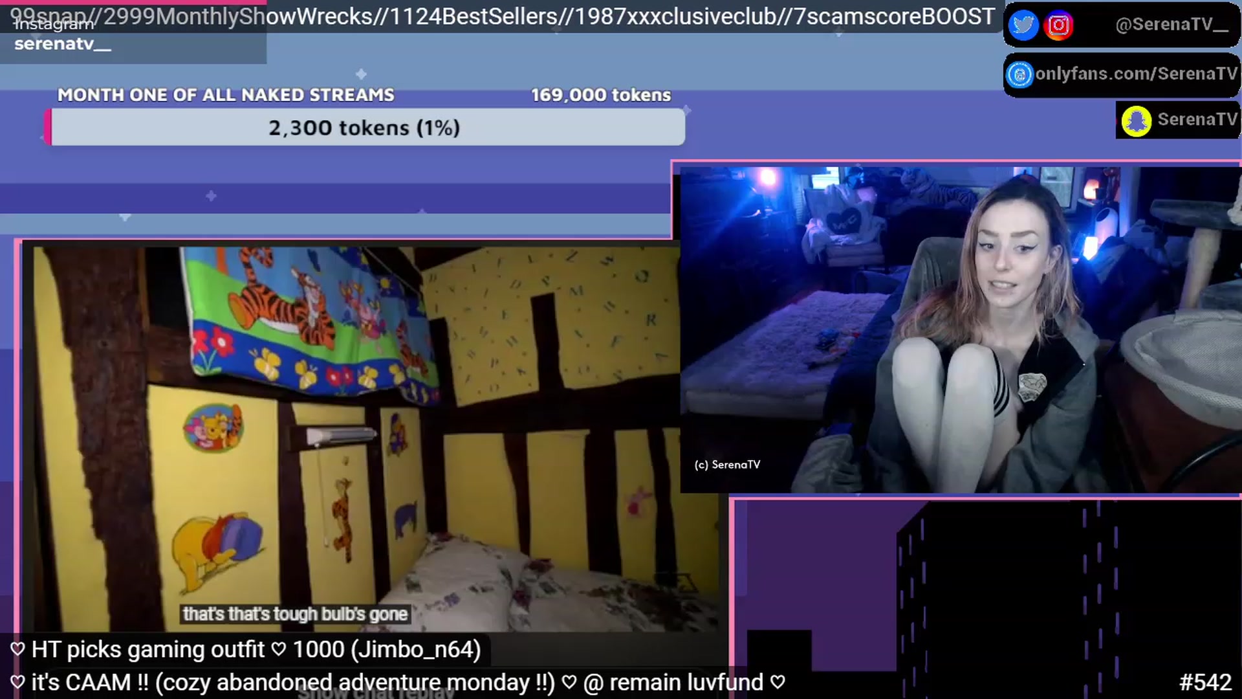Click the tokens goal progress bar
Viewport: 1242px width, 699px height.
(x=365, y=127)
